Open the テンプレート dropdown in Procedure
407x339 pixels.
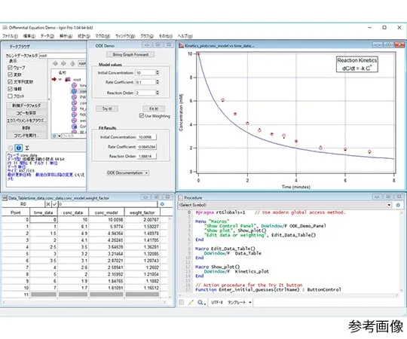[240, 302]
